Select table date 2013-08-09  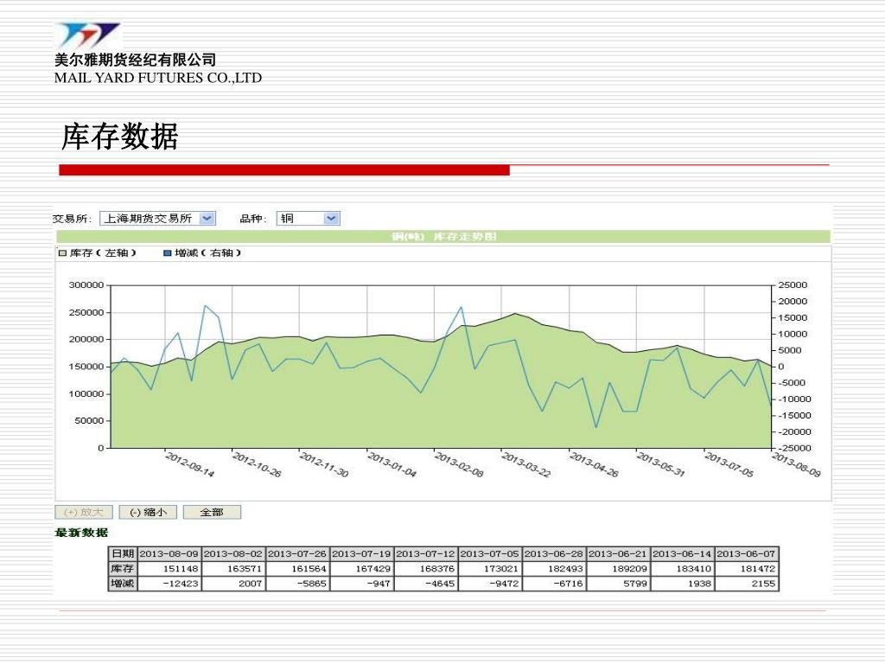pyautogui.click(x=169, y=554)
